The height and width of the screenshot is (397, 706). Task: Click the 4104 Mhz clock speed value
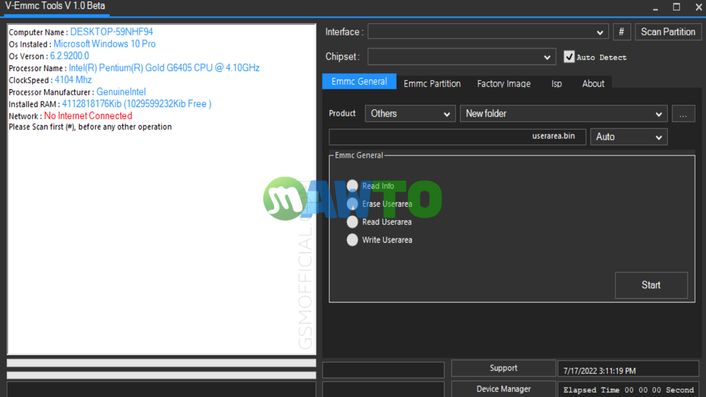(x=73, y=80)
